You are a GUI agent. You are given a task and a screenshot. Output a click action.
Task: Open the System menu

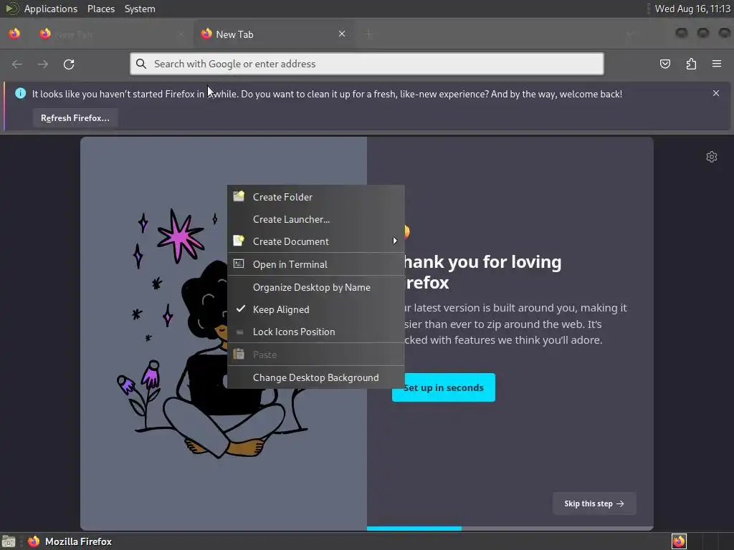(x=140, y=9)
